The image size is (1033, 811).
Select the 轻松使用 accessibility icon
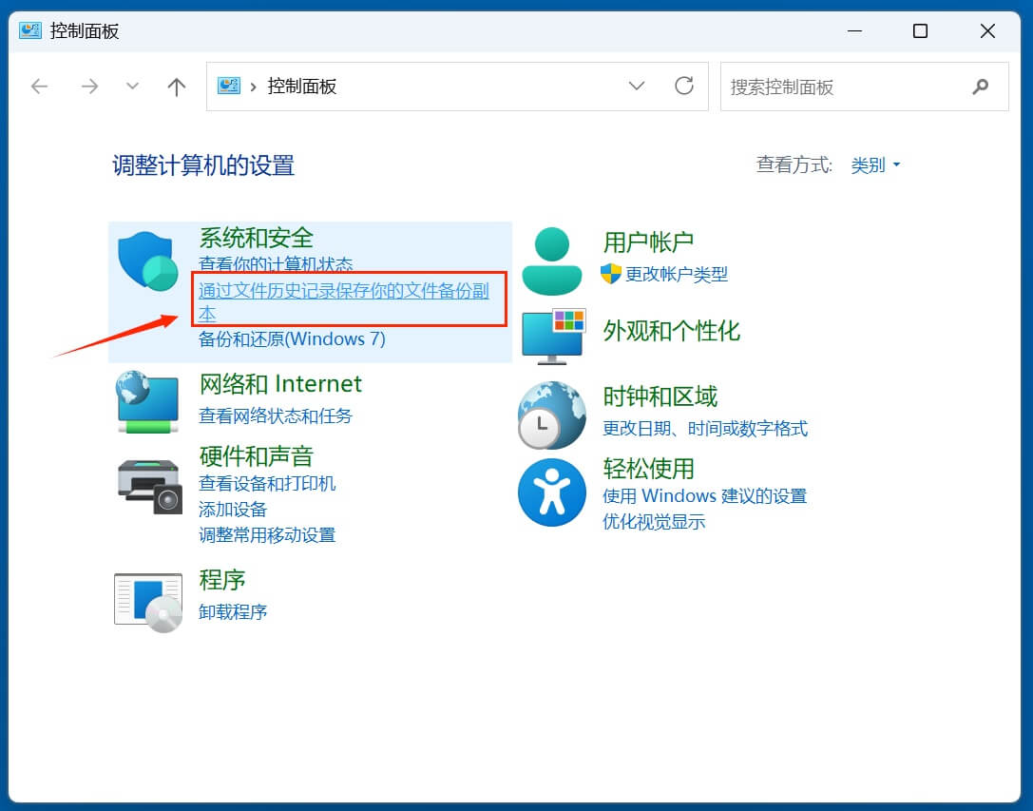pos(553,491)
